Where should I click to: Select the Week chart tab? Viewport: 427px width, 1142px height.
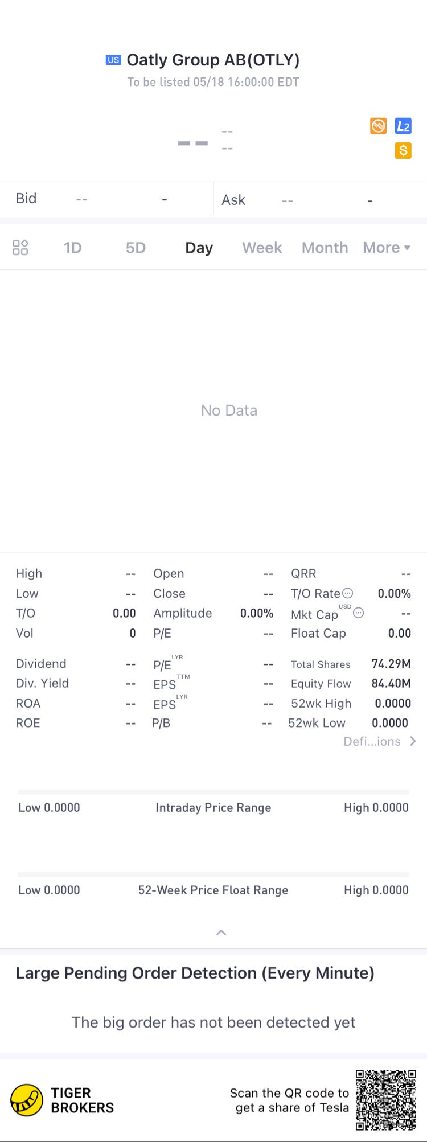[262, 248]
